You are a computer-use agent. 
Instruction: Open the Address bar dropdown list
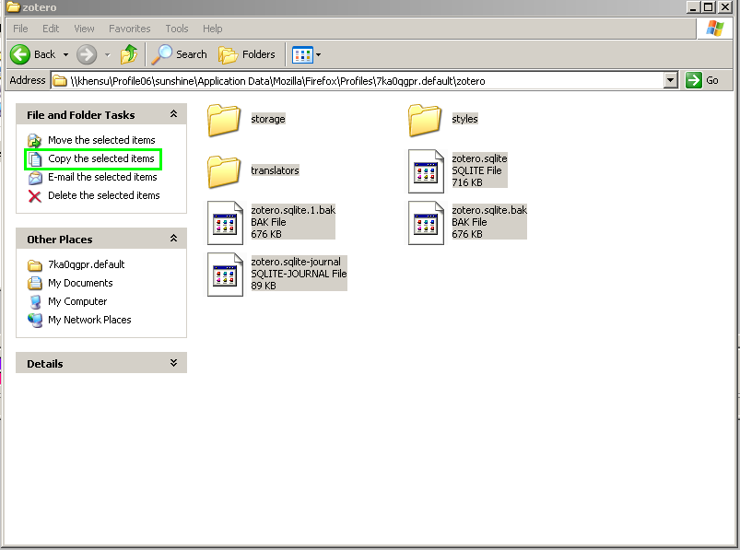[x=670, y=81]
